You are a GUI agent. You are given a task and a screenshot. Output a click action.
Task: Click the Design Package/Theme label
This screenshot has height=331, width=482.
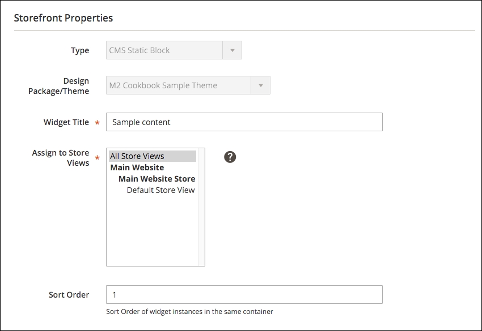(59, 86)
